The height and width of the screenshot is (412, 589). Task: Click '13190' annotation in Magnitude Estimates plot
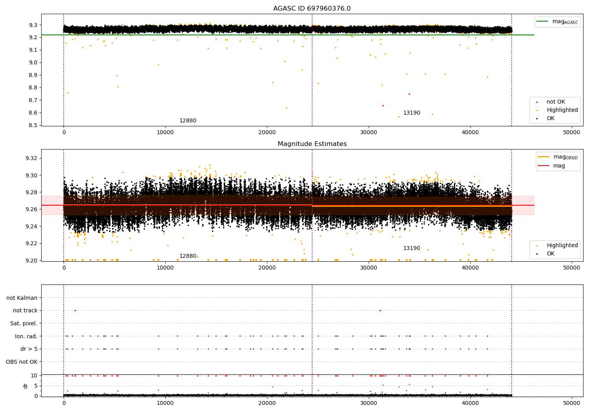(x=412, y=248)
